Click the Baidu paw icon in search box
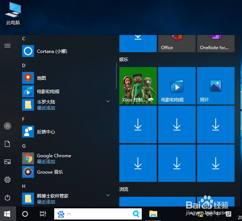Viewport: 242px width, 221px height. pyautogui.click(x=61, y=214)
